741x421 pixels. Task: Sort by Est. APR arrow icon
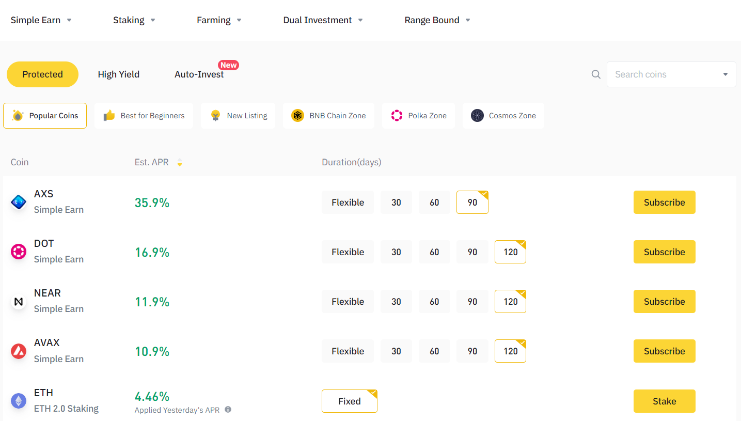pos(180,163)
